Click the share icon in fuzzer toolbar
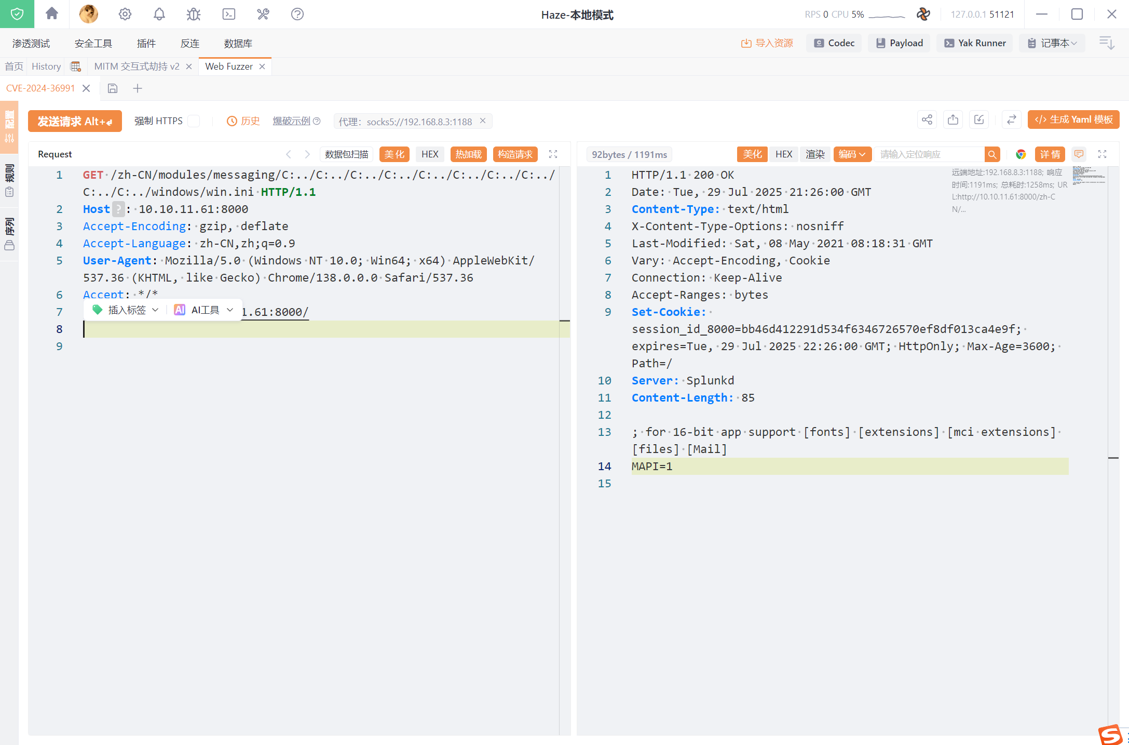This screenshot has width=1129, height=745. [927, 120]
